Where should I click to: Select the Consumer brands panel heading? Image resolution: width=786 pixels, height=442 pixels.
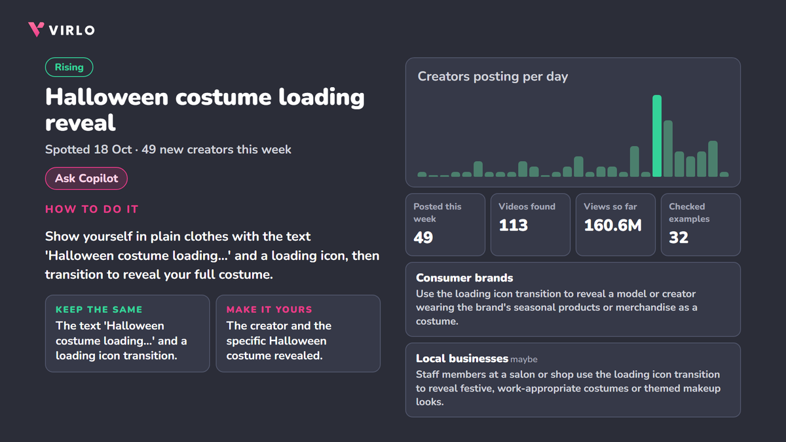point(464,278)
